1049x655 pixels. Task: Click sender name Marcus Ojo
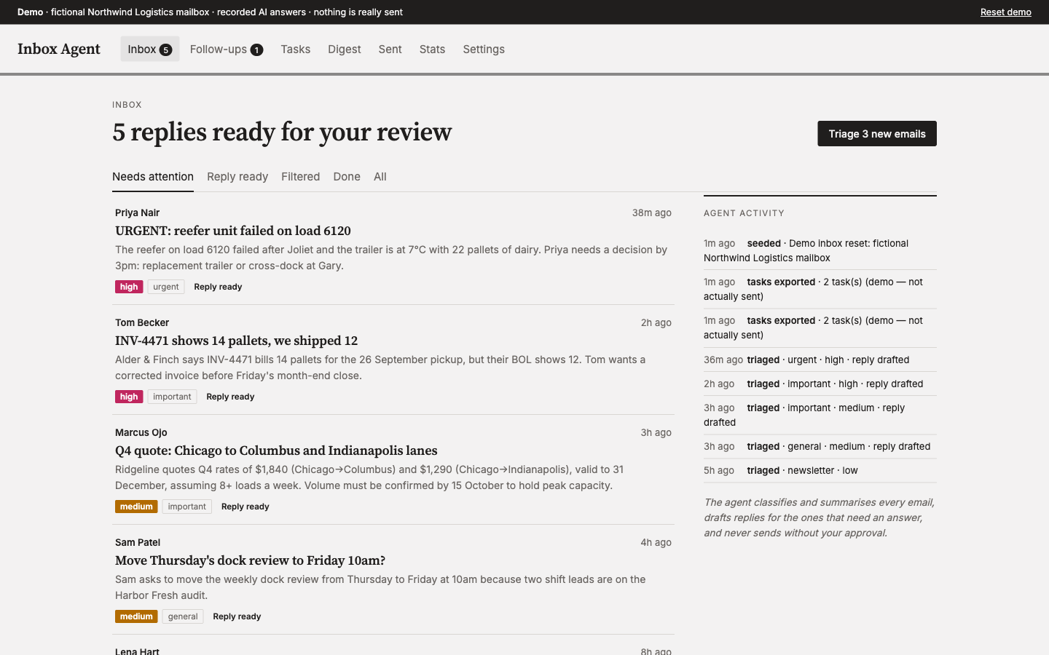click(141, 432)
